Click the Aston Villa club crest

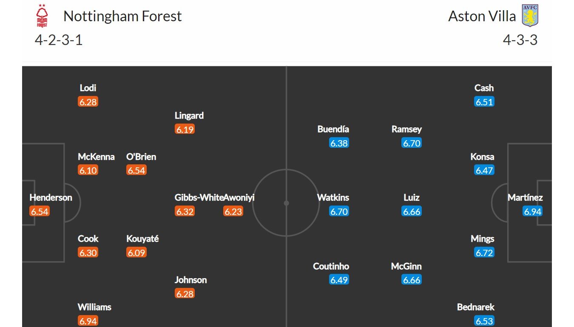tap(530, 16)
